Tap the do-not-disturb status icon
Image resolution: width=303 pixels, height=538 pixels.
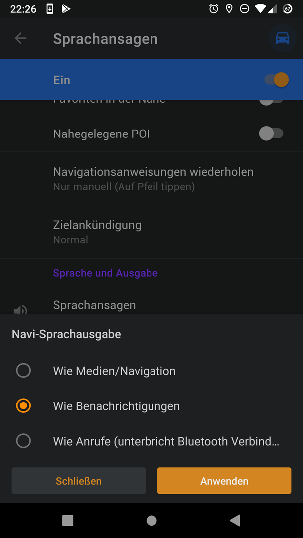coord(244,9)
